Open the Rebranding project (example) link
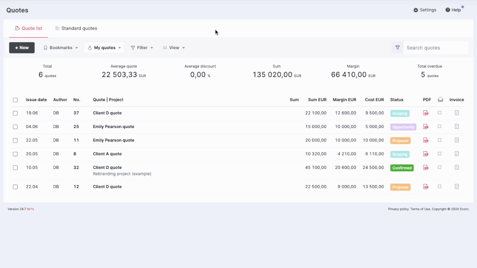Screen dimensions: 477x268 (x=122, y=174)
